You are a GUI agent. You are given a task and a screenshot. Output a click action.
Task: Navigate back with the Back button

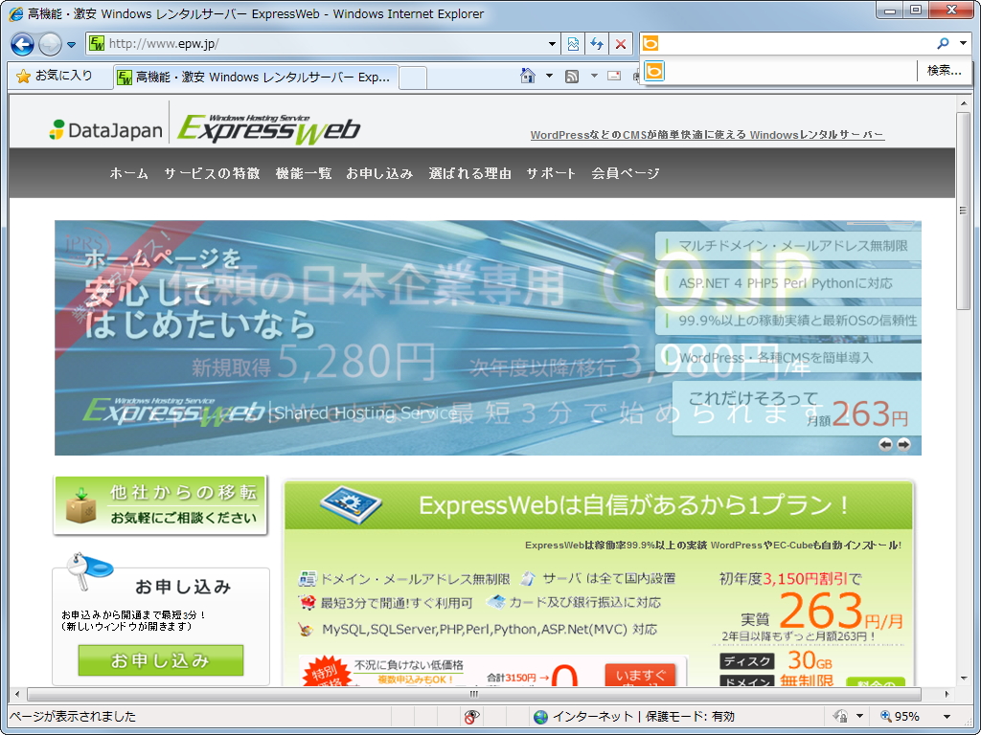(x=21, y=44)
